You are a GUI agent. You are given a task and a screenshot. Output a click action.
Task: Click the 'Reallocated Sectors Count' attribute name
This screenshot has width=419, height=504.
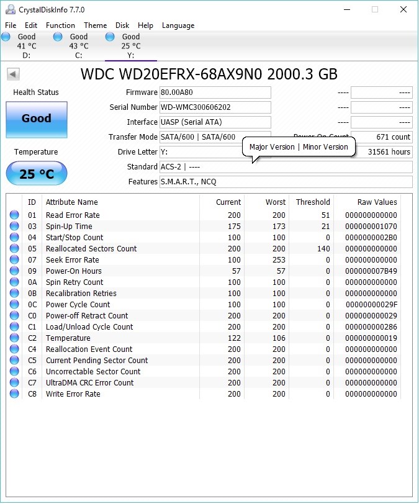[x=91, y=248]
